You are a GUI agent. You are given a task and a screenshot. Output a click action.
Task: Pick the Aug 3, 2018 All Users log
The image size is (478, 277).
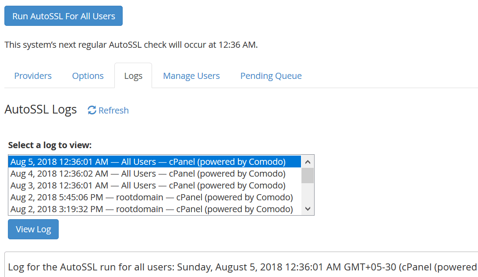click(x=148, y=185)
